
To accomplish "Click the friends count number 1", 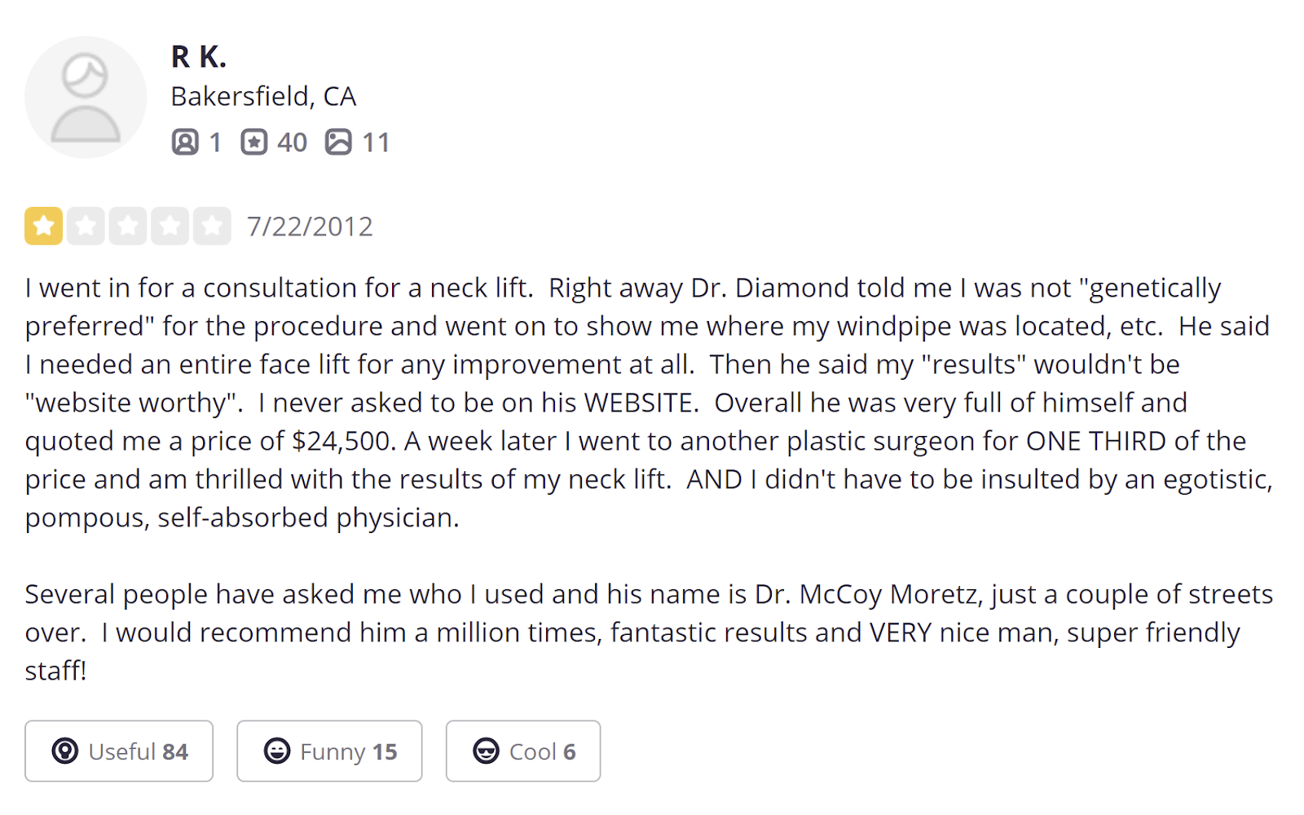I will pyautogui.click(x=215, y=143).
